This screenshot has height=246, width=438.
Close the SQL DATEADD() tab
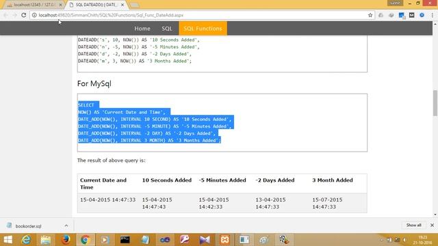[x=123, y=5]
